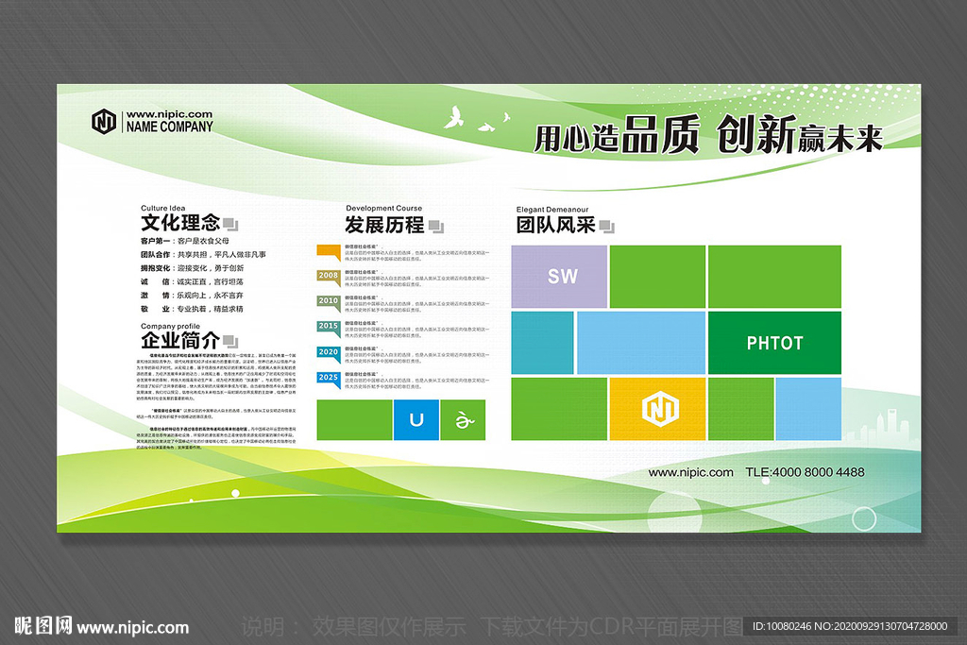Click the large white bird silhouette
Image resolution: width=967 pixels, height=645 pixels.
pos(453,117)
